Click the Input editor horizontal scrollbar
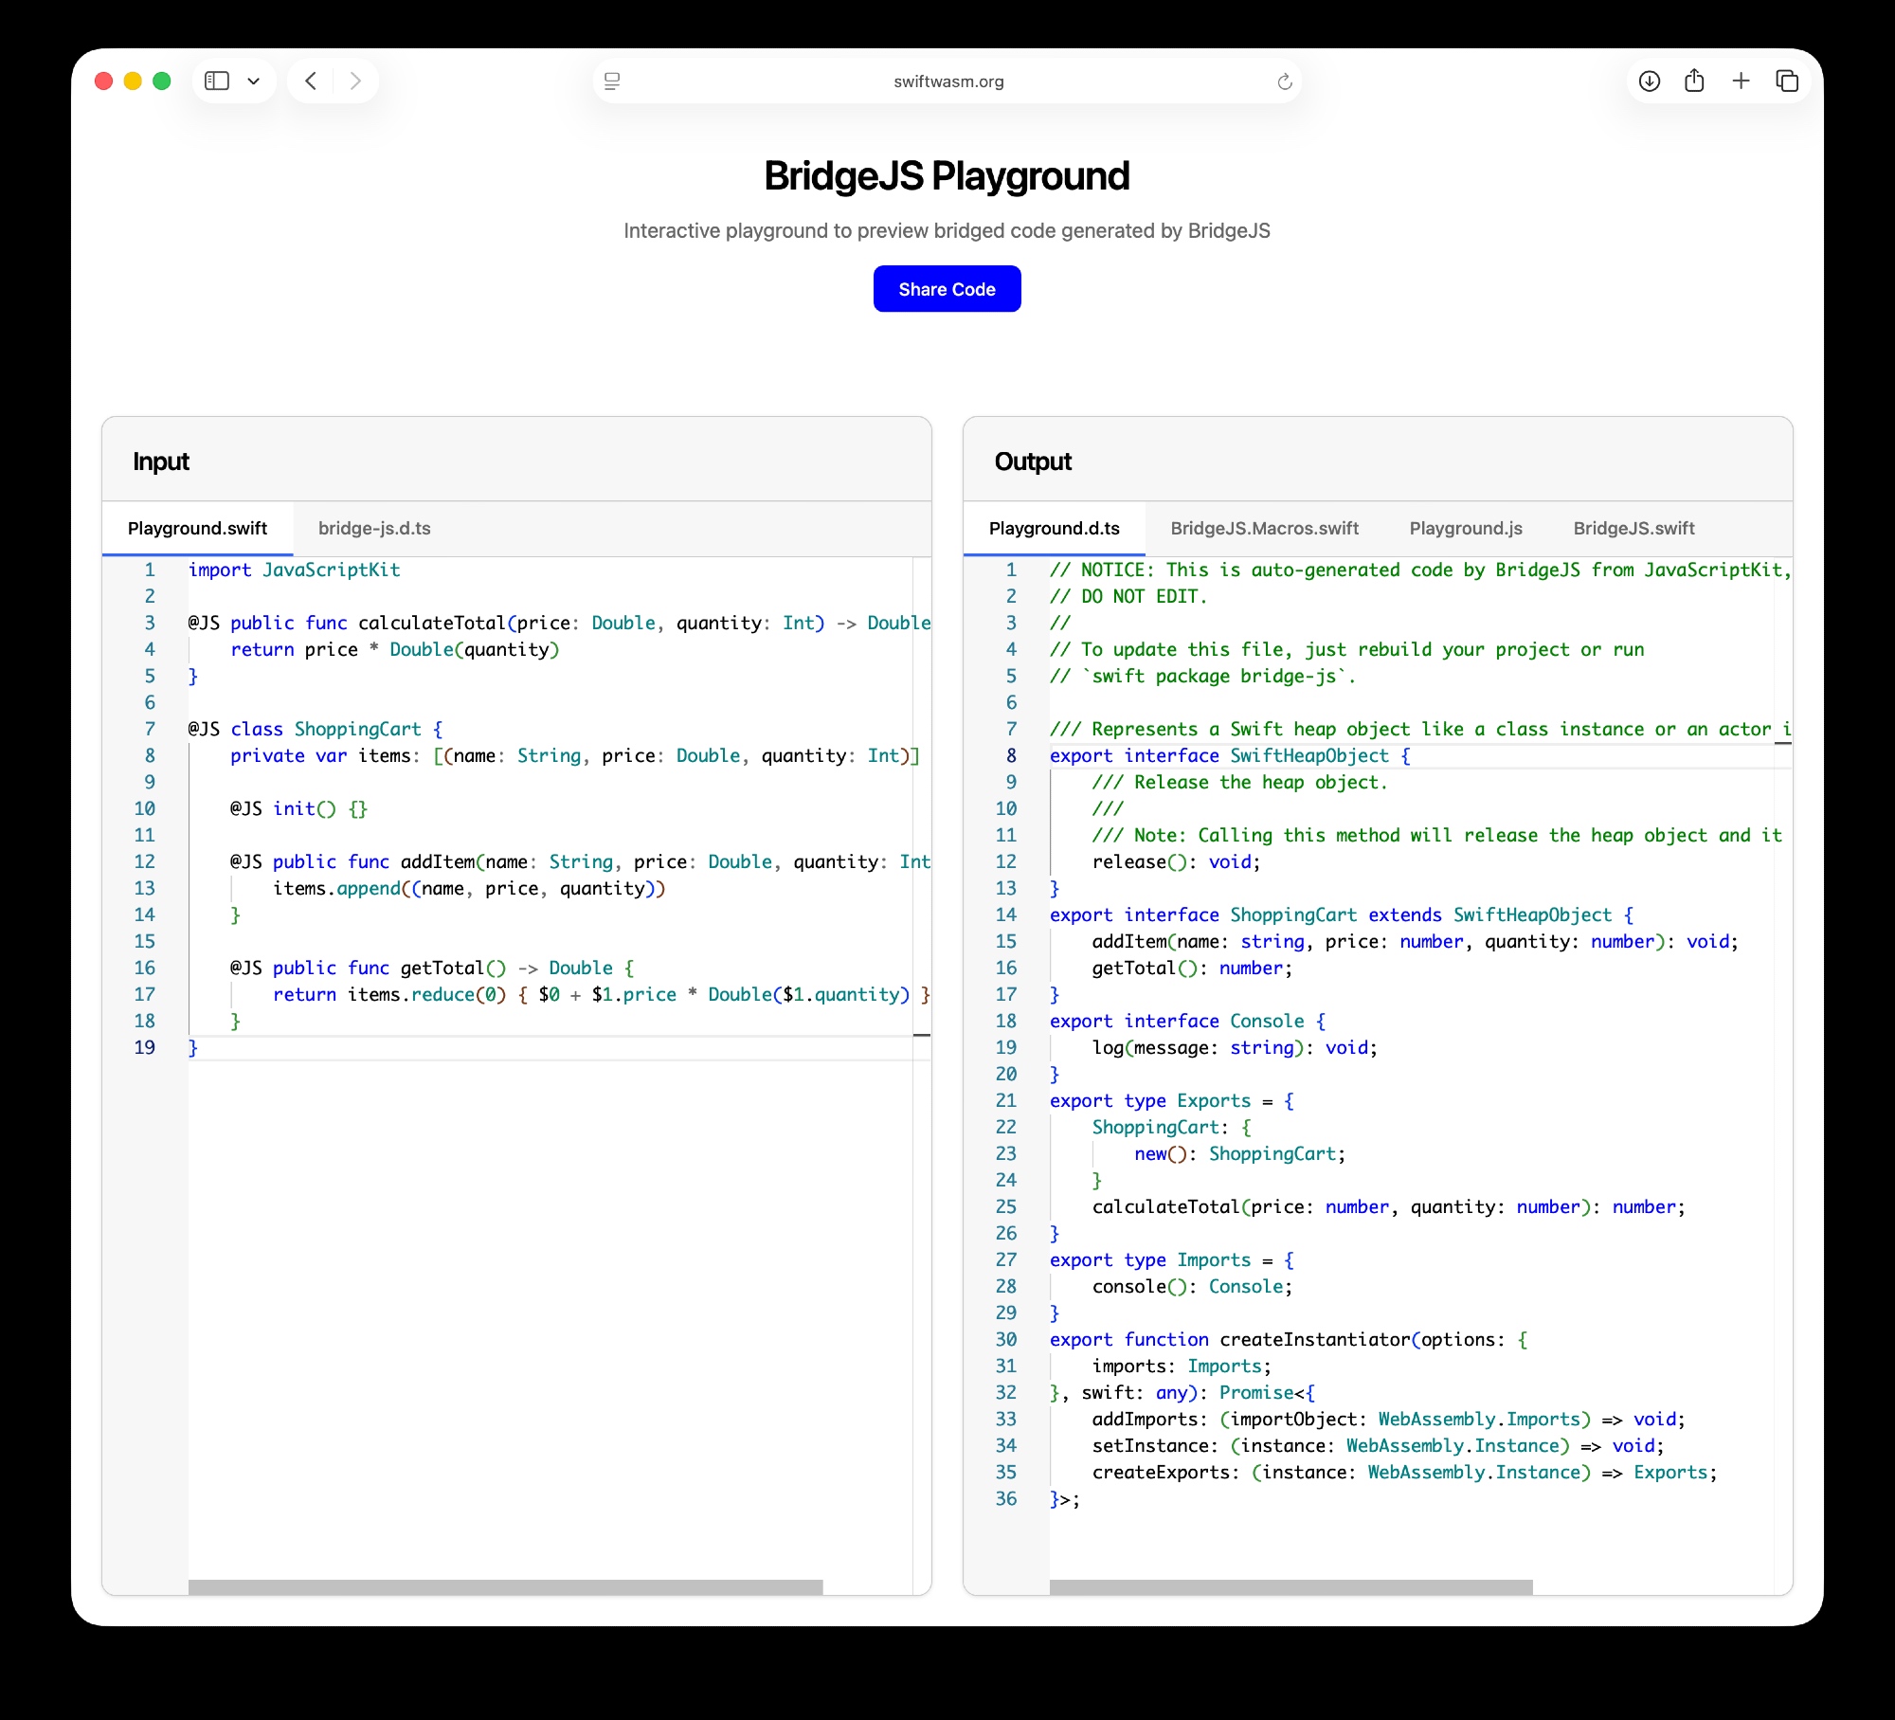The width and height of the screenshot is (1895, 1720). point(505,1587)
